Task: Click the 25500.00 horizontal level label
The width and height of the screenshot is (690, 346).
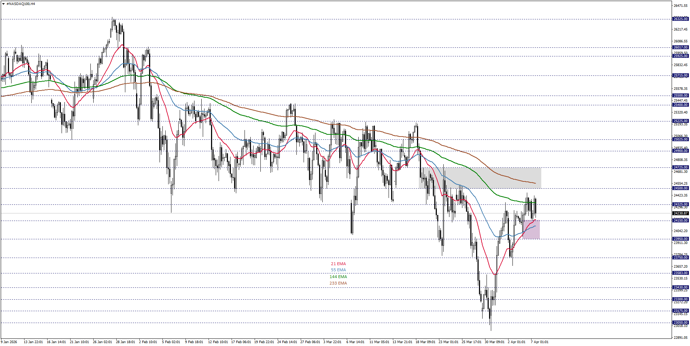Action: pyautogui.click(x=681, y=95)
